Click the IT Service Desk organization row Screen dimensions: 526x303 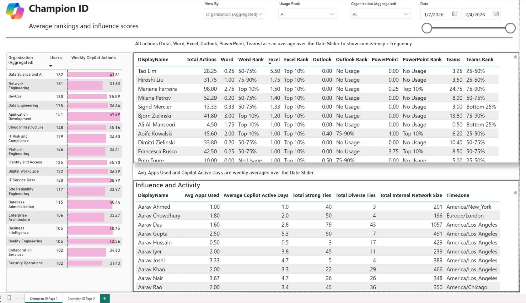[x=64, y=180]
